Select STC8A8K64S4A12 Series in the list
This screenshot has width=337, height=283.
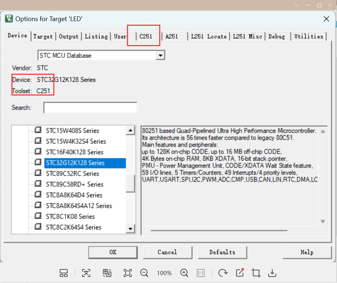pos(79,206)
